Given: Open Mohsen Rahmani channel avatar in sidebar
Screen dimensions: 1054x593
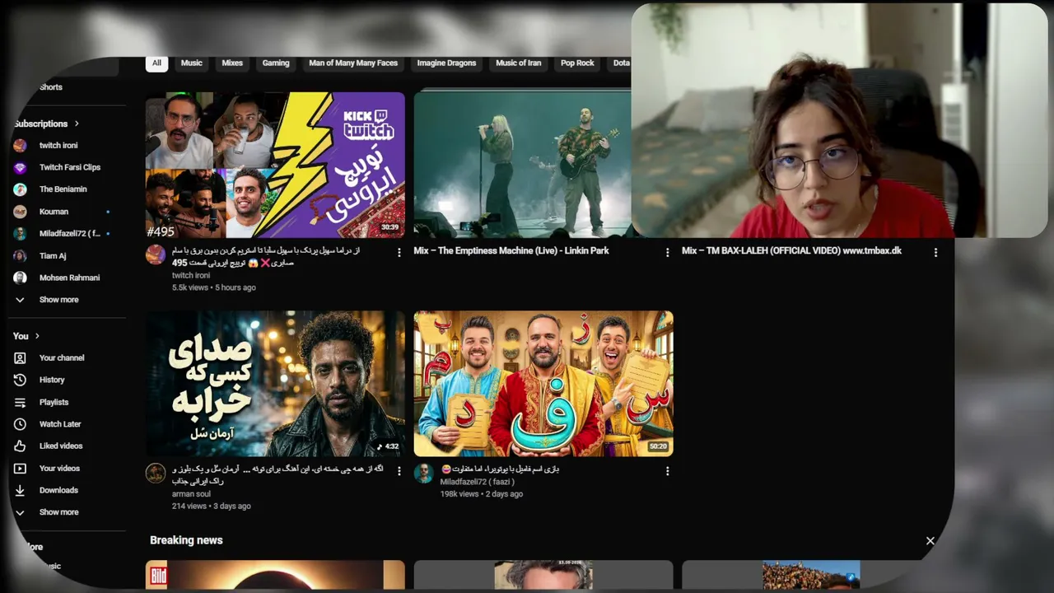Looking at the screenshot, I should 20,278.
